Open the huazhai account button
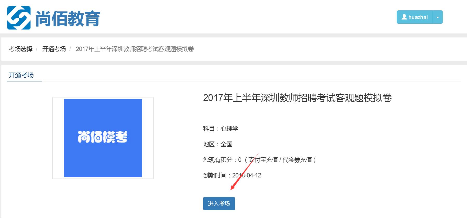This screenshot has height=218, width=467. tap(415, 17)
